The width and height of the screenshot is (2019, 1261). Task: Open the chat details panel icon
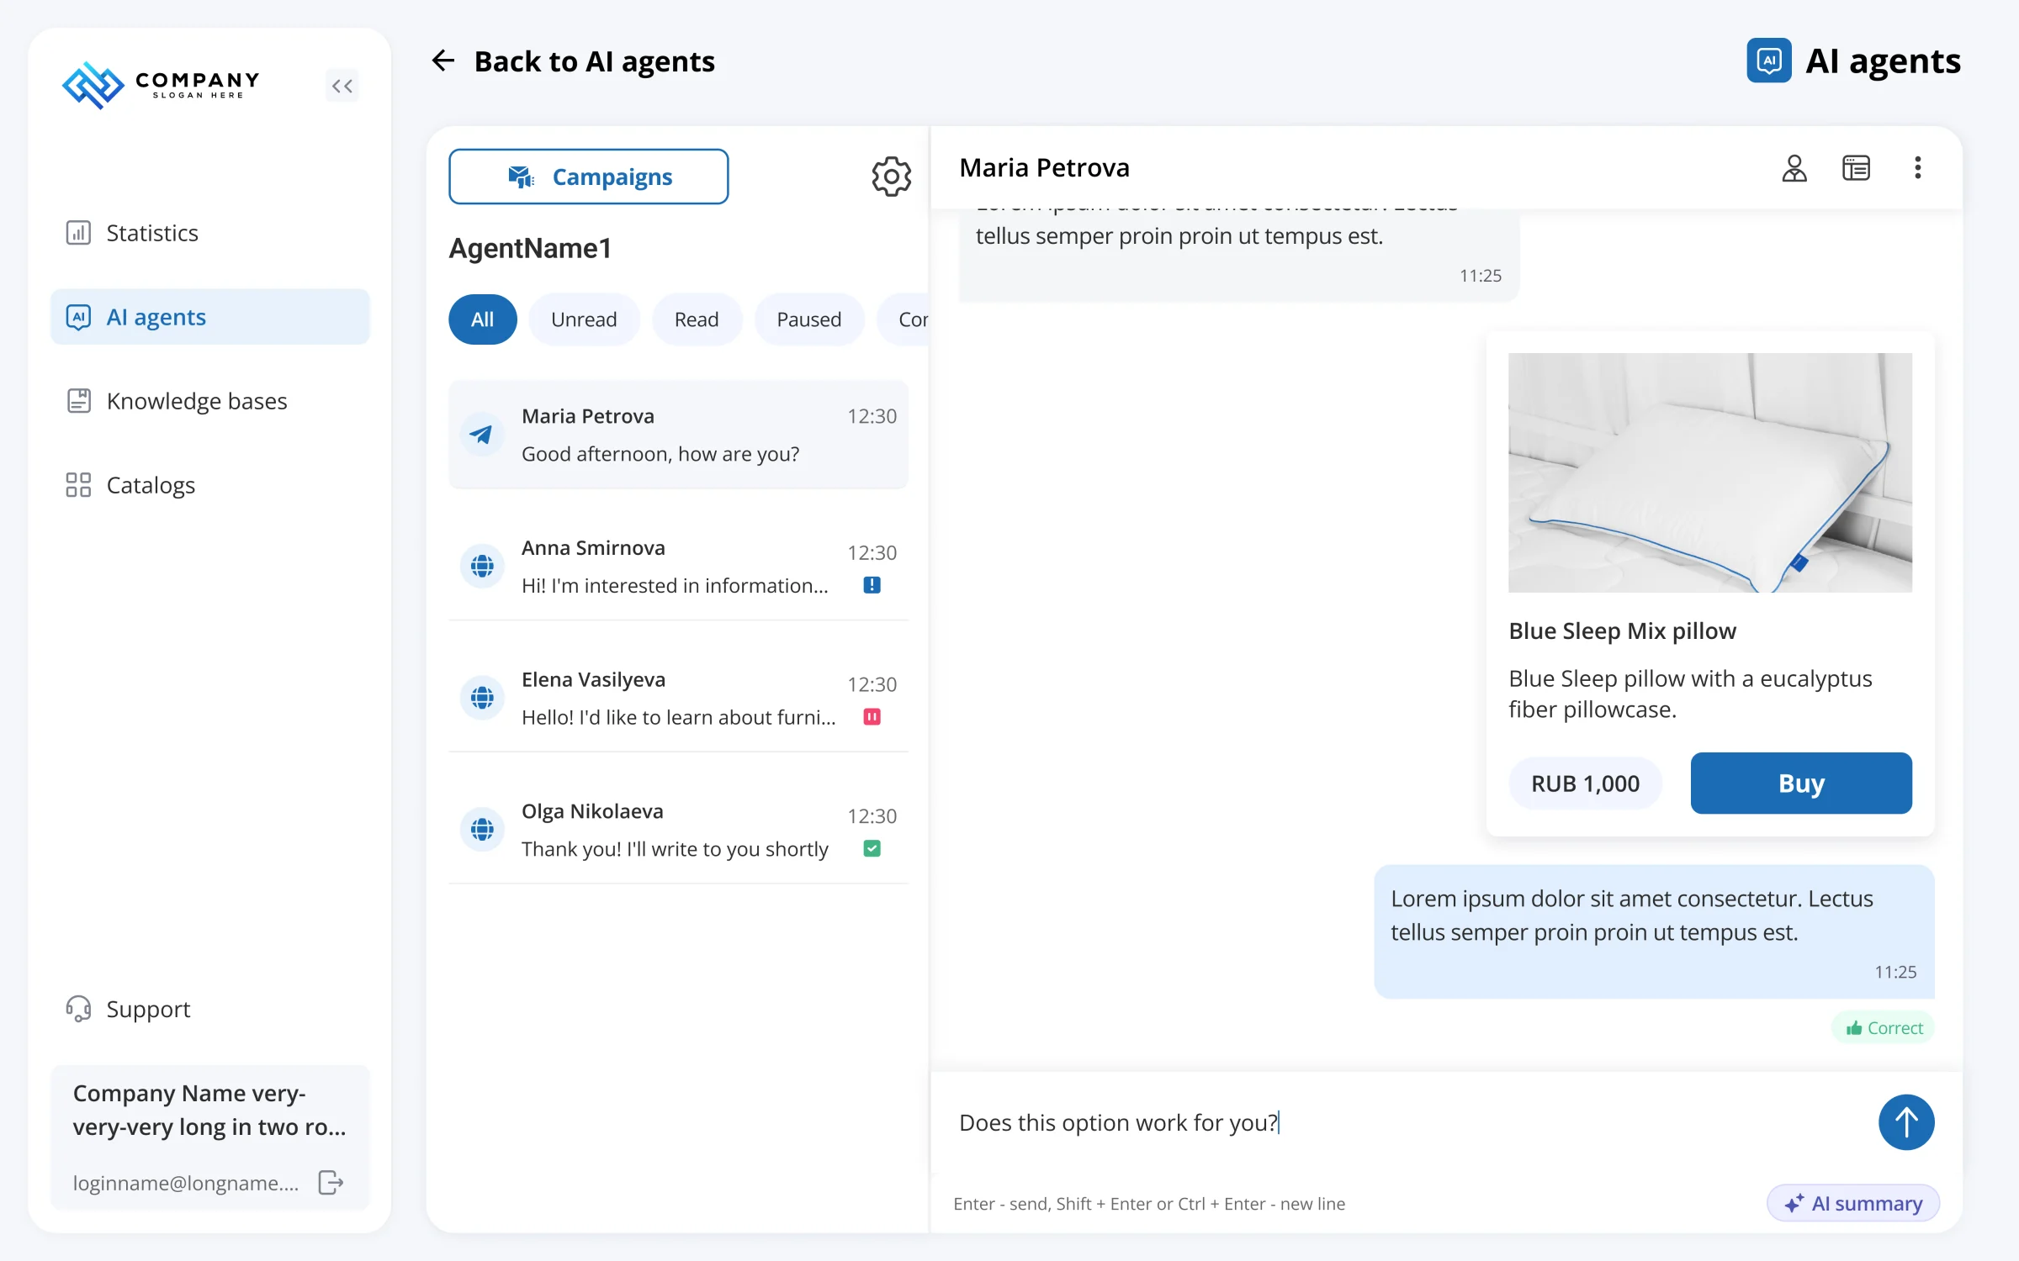click(1856, 168)
